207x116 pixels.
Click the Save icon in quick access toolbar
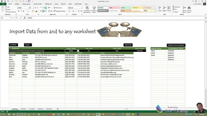point(5,1)
